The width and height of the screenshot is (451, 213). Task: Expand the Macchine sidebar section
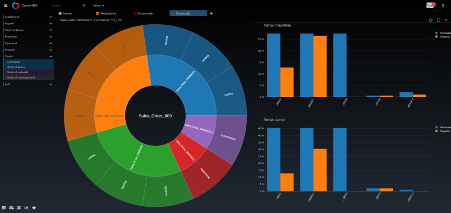(28, 37)
